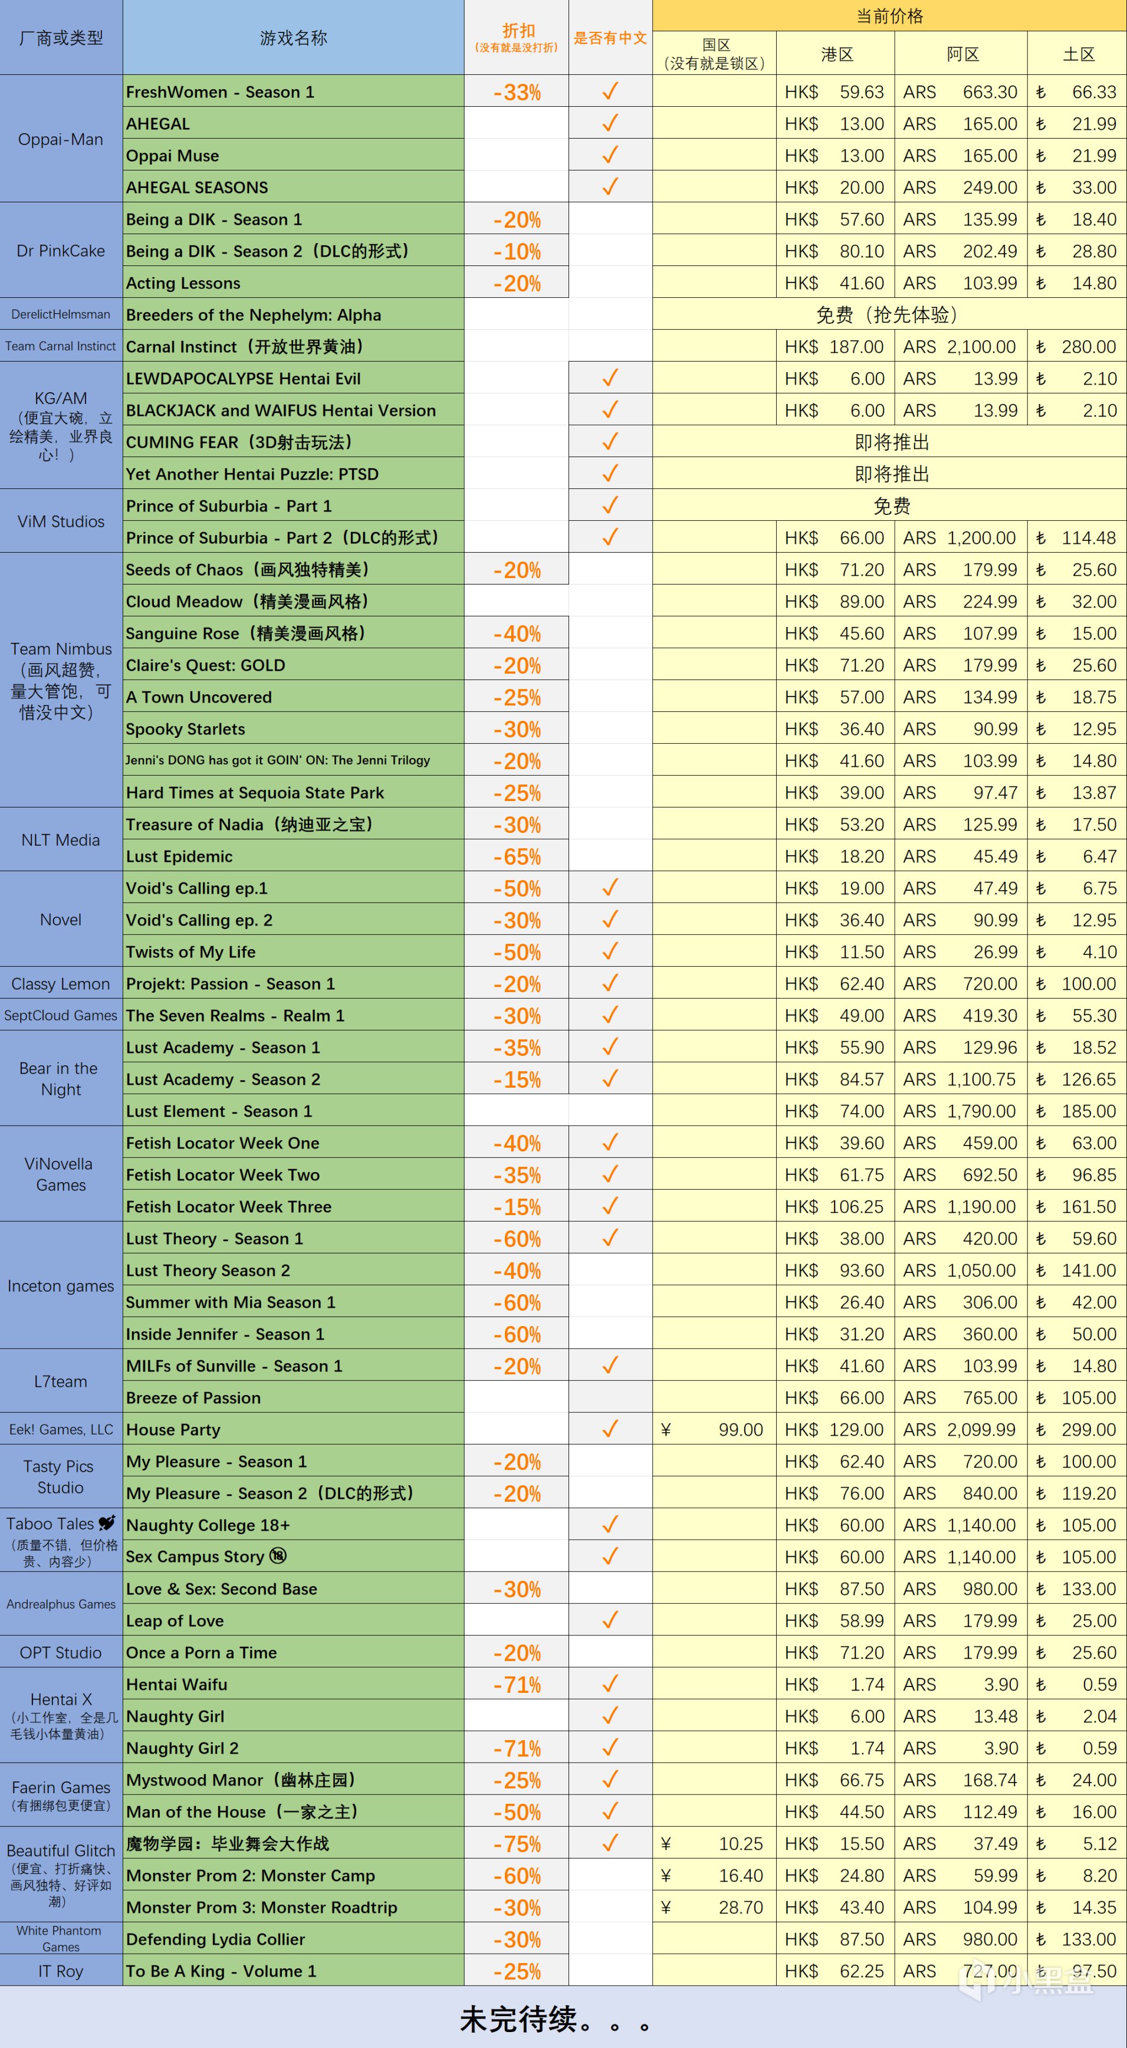This screenshot has height=2048, width=1127.
Task: Select the Inceton games publisher cell
Action: coord(61,1285)
